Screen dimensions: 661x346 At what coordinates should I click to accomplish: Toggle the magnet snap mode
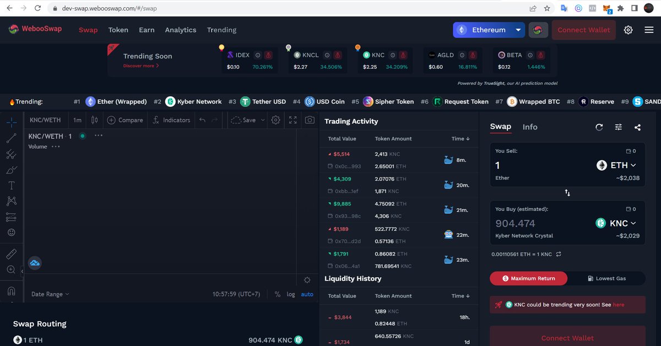click(x=11, y=291)
